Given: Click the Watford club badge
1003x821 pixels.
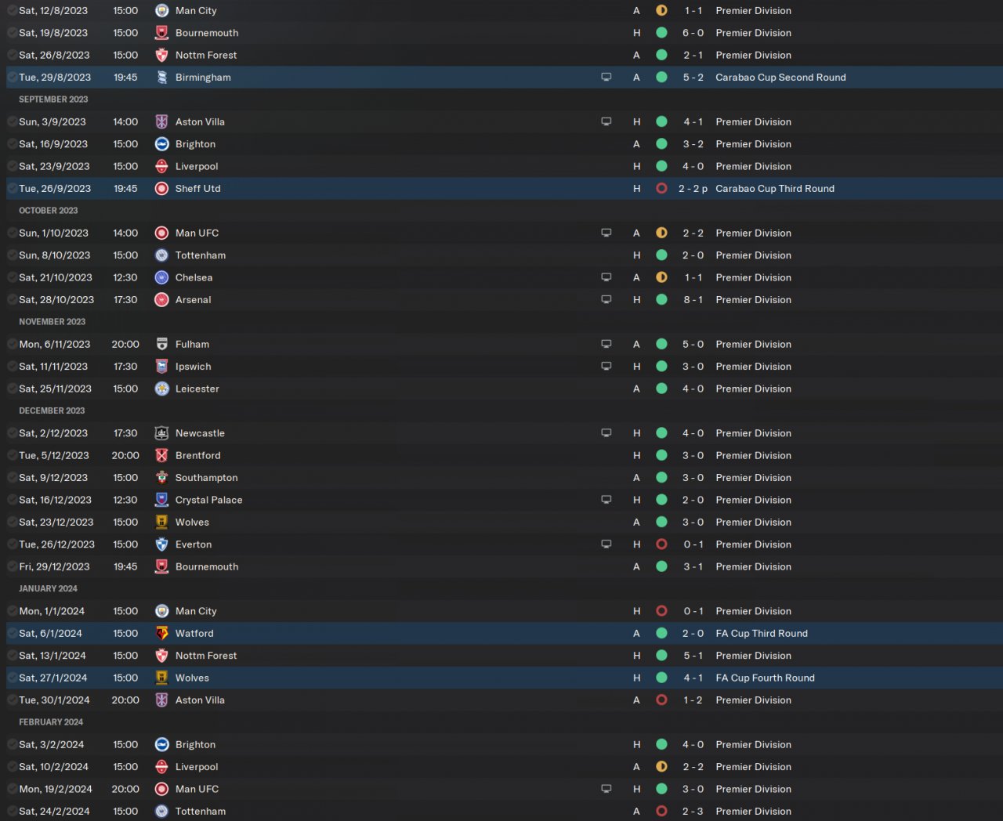Looking at the screenshot, I should [x=161, y=634].
